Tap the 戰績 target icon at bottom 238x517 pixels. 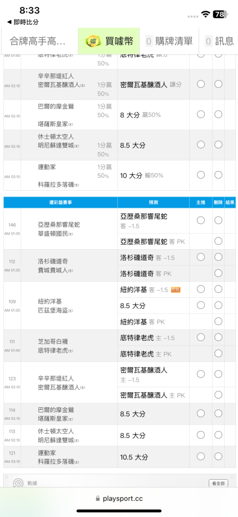point(18,483)
